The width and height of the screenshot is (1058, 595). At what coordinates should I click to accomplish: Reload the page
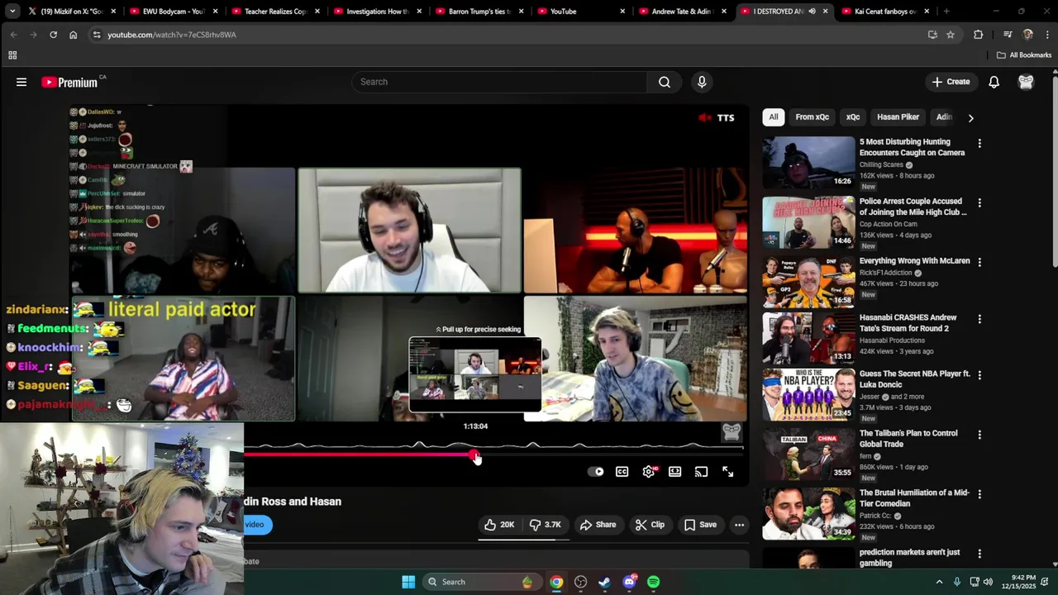click(x=53, y=35)
